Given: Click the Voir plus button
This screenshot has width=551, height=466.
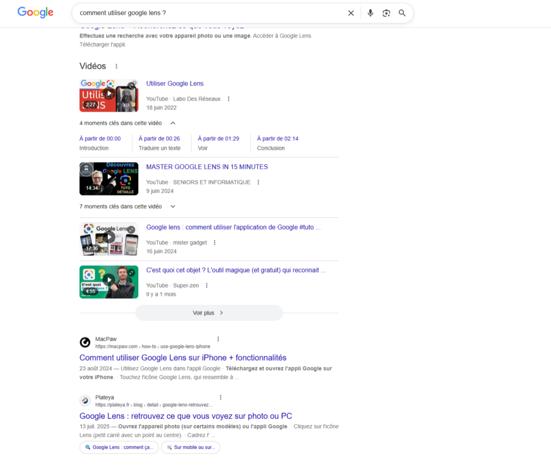Looking at the screenshot, I should coord(209,313).
